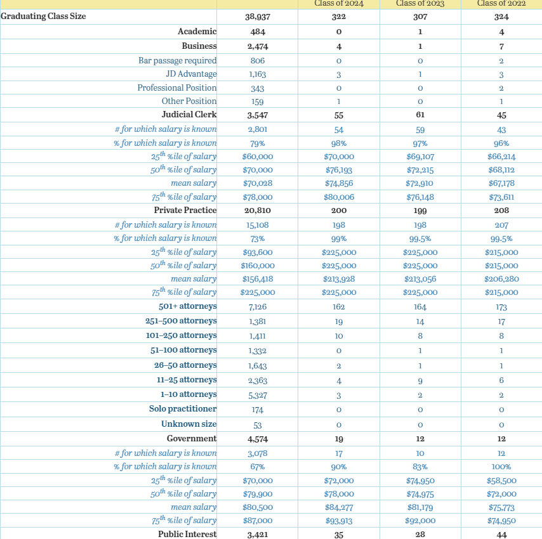This screenshot has width=542, height=539.
Task: Click the Other Position label
Action: tap(189, 101)
